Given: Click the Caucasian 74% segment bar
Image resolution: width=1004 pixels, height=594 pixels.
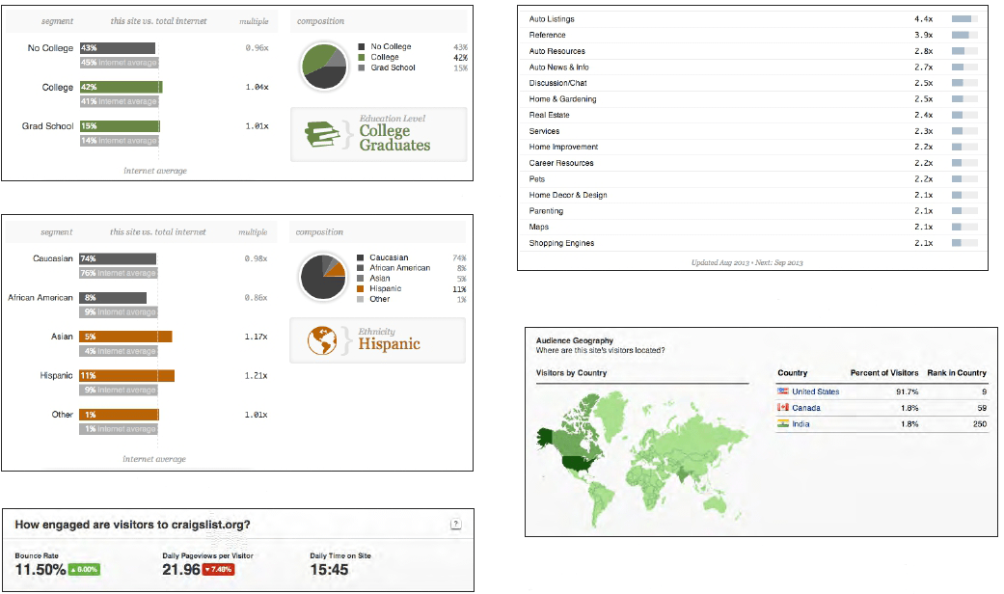Looking at the screenshot, I should click(x=118, y=258).
